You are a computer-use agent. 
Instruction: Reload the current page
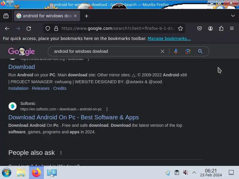(29, 28)
